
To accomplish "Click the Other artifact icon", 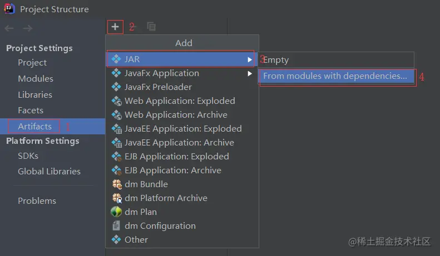I will 116,239.
